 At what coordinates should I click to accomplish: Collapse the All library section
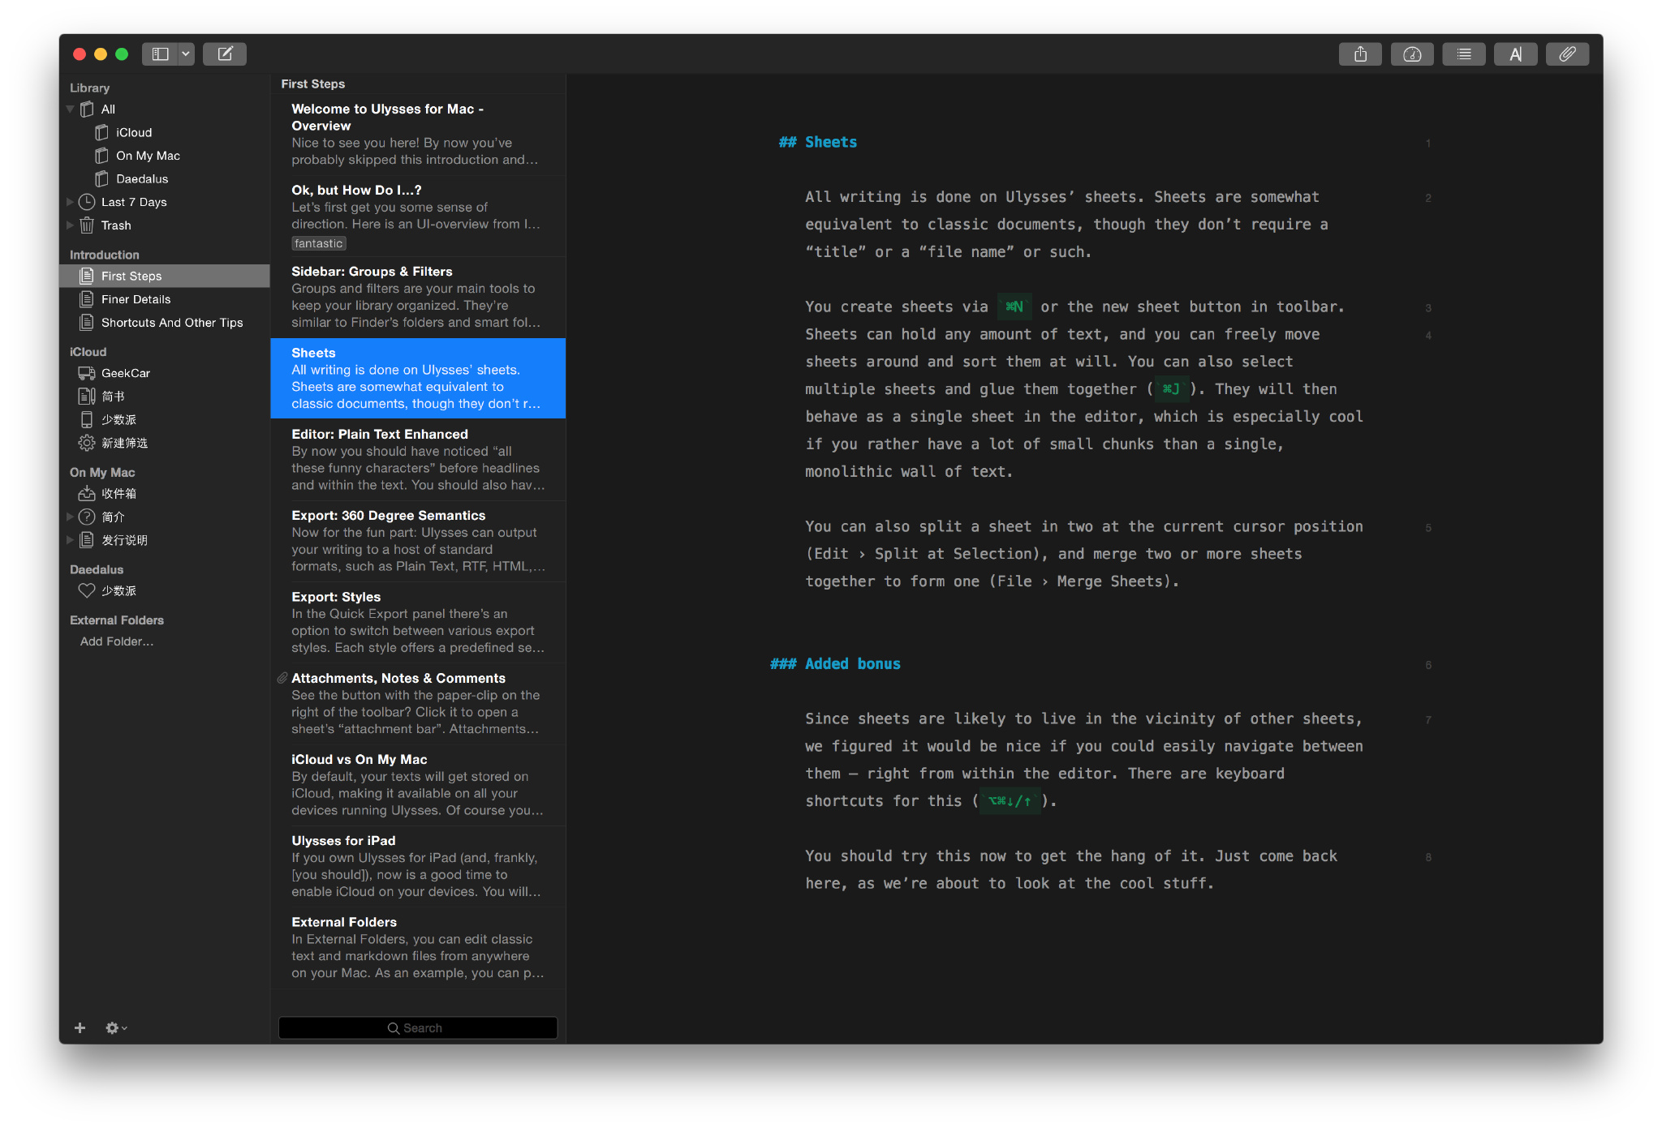click(70, 109)
